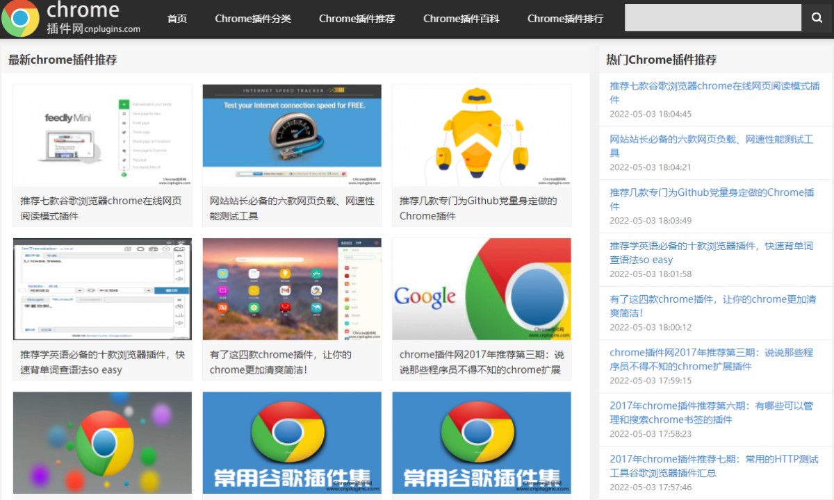
Task: Open the Chrome logo with colored bubbles thumbnail
Action: tap(102, 443)
